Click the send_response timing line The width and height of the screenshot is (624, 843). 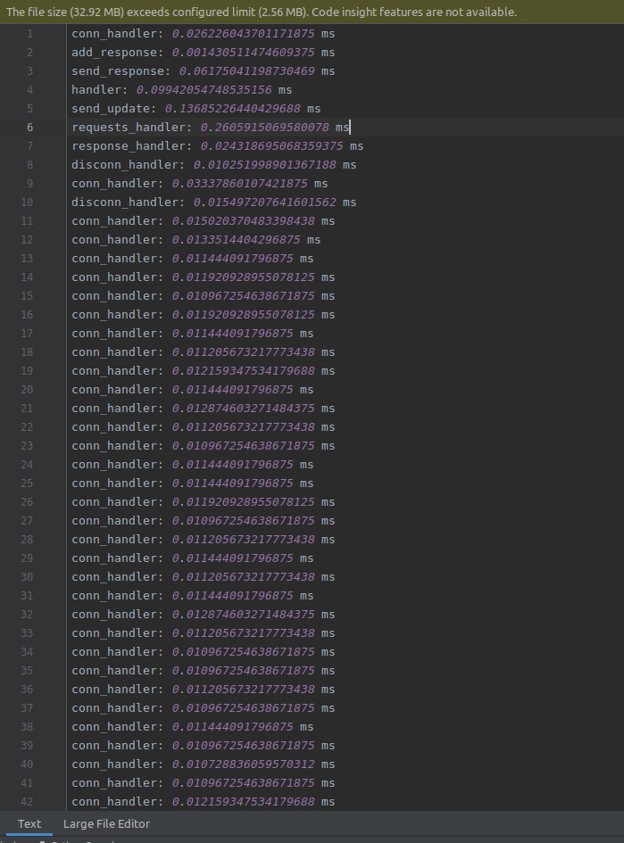pyautogui.click(x=204, y=71)
